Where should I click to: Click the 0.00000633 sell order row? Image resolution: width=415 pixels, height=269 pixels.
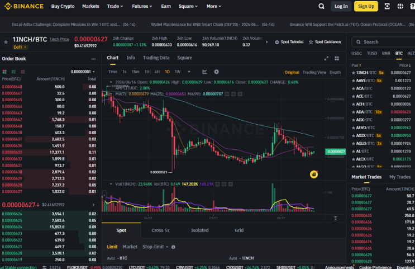click(49, 152)
